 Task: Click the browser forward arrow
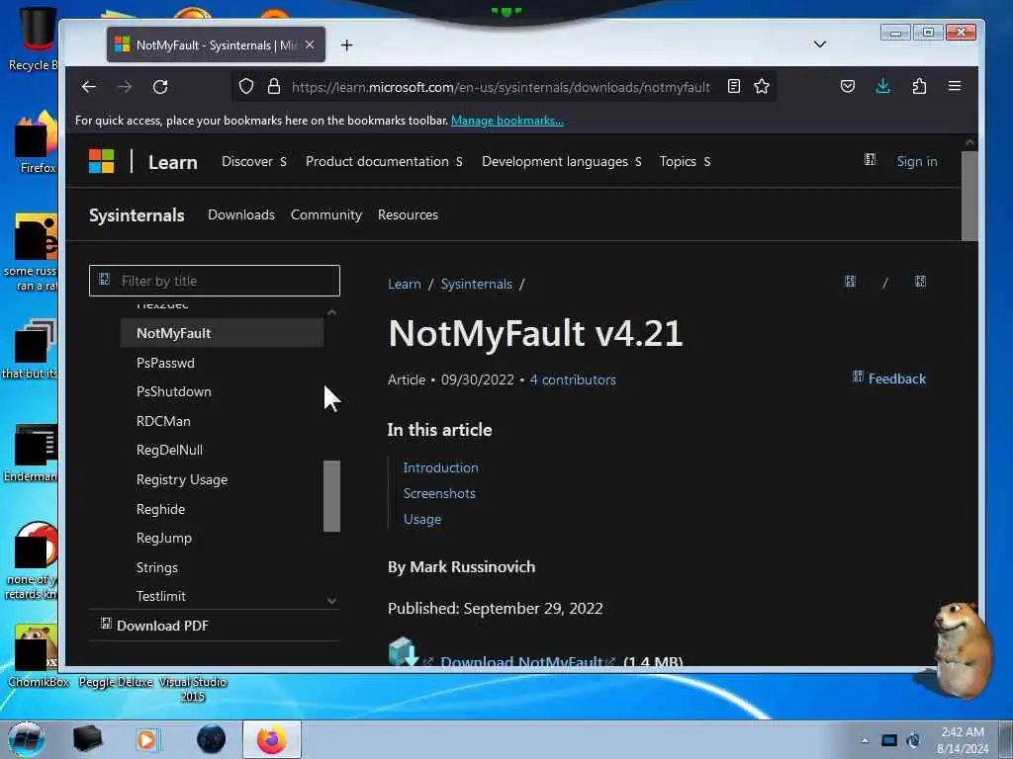click(125, 87)
